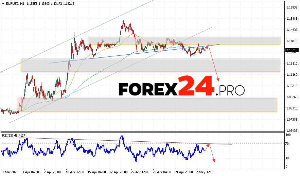Click the 7 Apr 20:00 time label
The image size is (300, 176).
[52, 172]
